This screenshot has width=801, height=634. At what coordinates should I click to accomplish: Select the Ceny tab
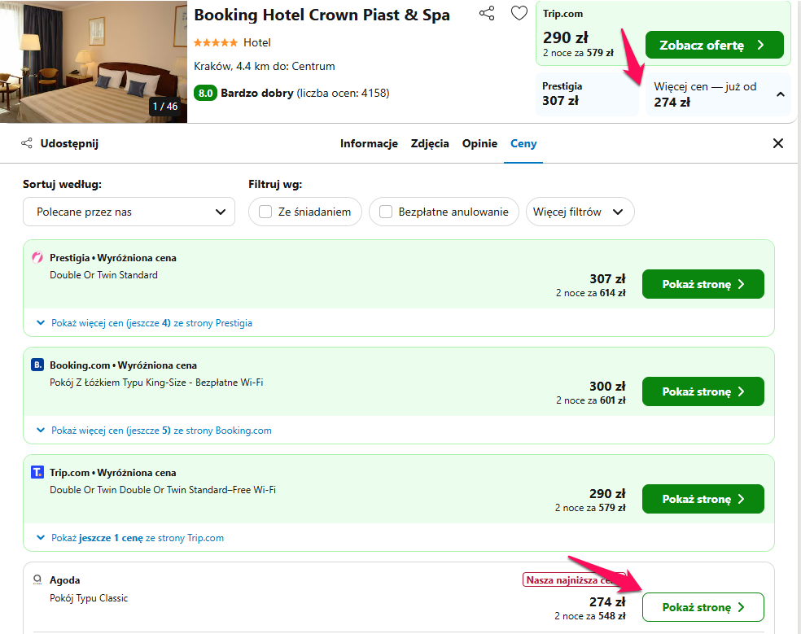[x=523, y=143]
